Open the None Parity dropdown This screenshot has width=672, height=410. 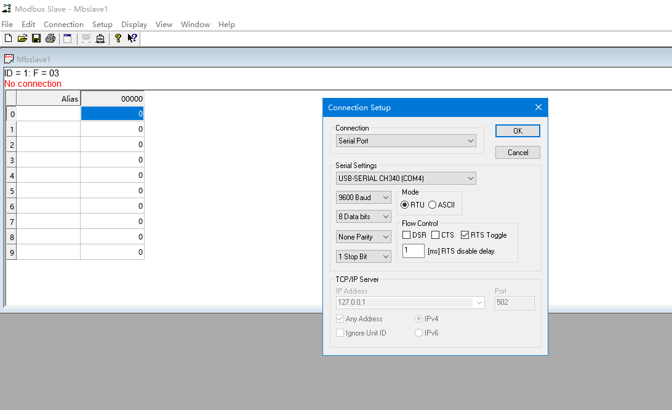[x=364, y=237]
